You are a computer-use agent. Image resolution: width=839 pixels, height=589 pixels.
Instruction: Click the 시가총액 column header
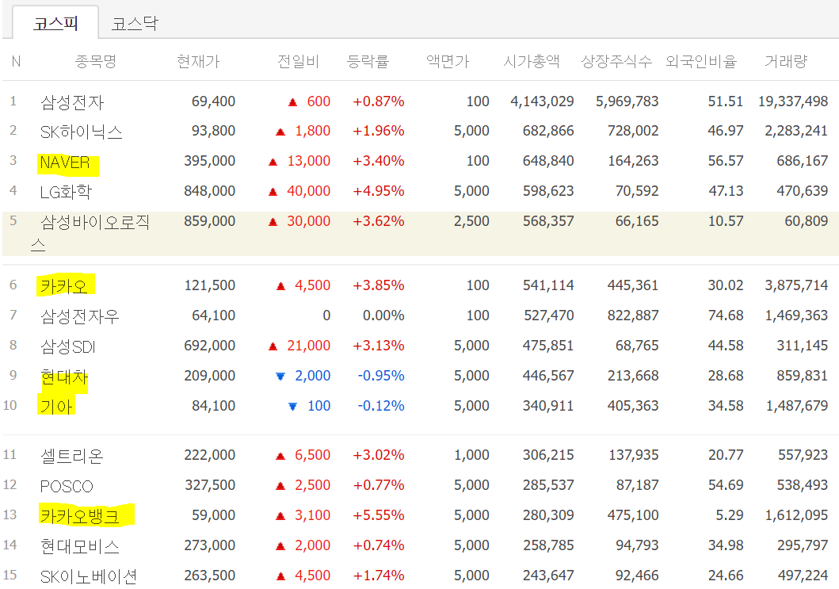pyautogui.click(x=532, y=62)
